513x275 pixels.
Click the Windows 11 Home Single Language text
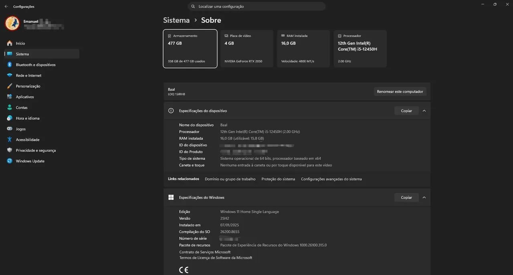pyautogui.click(x=249, y=212)
